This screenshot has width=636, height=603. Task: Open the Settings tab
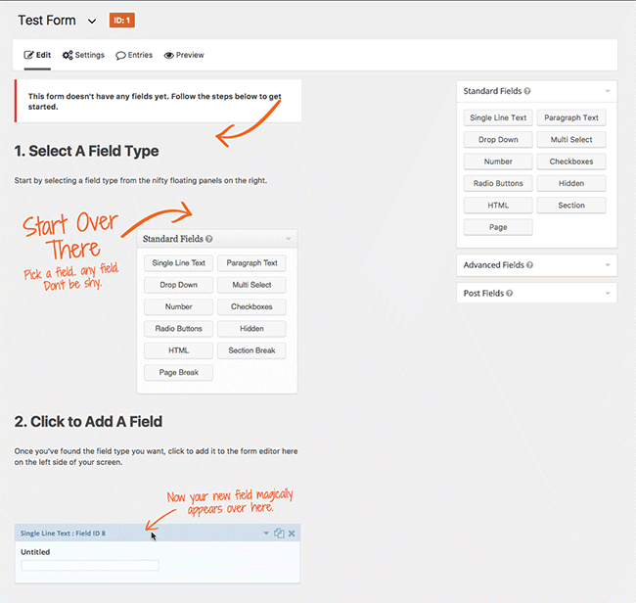(83, 55)
